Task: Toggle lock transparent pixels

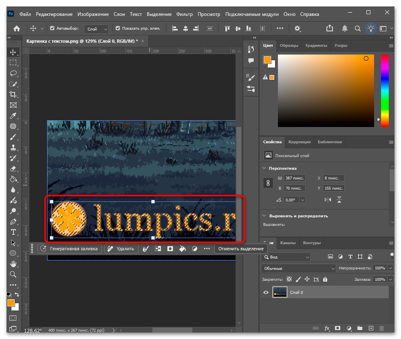Action: [289, 279]
